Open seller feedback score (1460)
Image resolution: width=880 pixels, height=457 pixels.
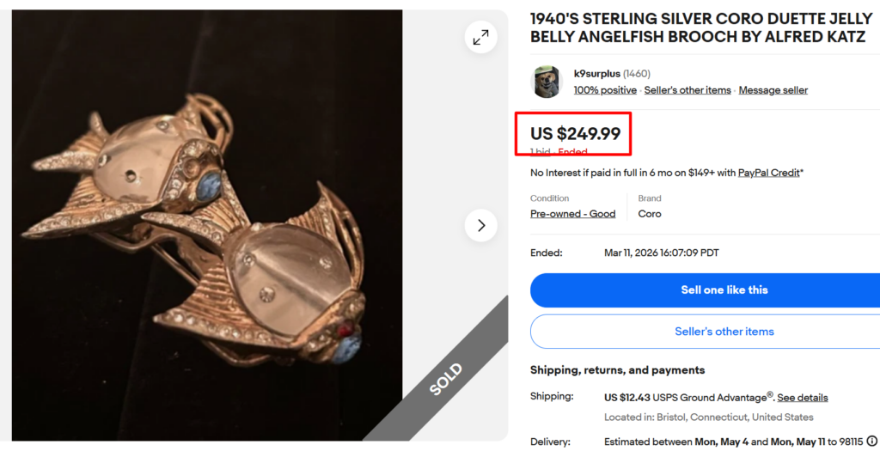coord(639,74)
